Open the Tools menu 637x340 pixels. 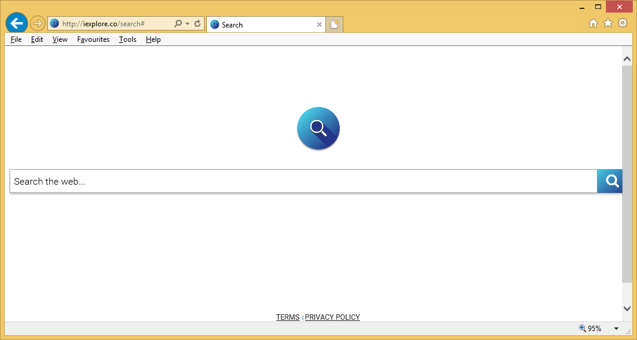(127, 39)
